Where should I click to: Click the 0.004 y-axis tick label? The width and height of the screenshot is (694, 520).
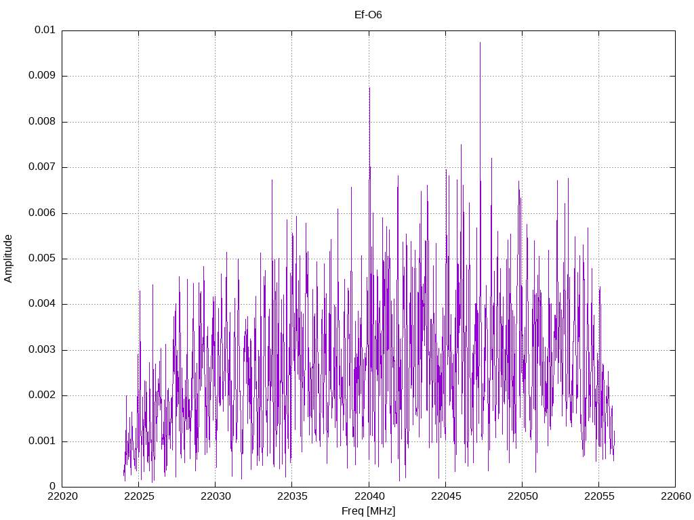click(x=42, y=304)
